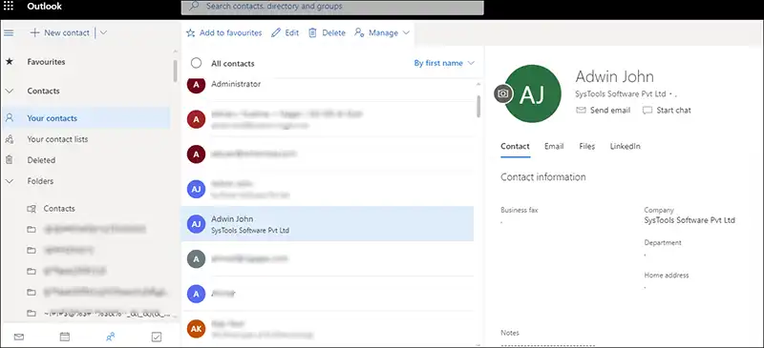This screenshot has height=348, width=764.
Task: Click the Your contacts person icon
Action: (x=9, y=118)
